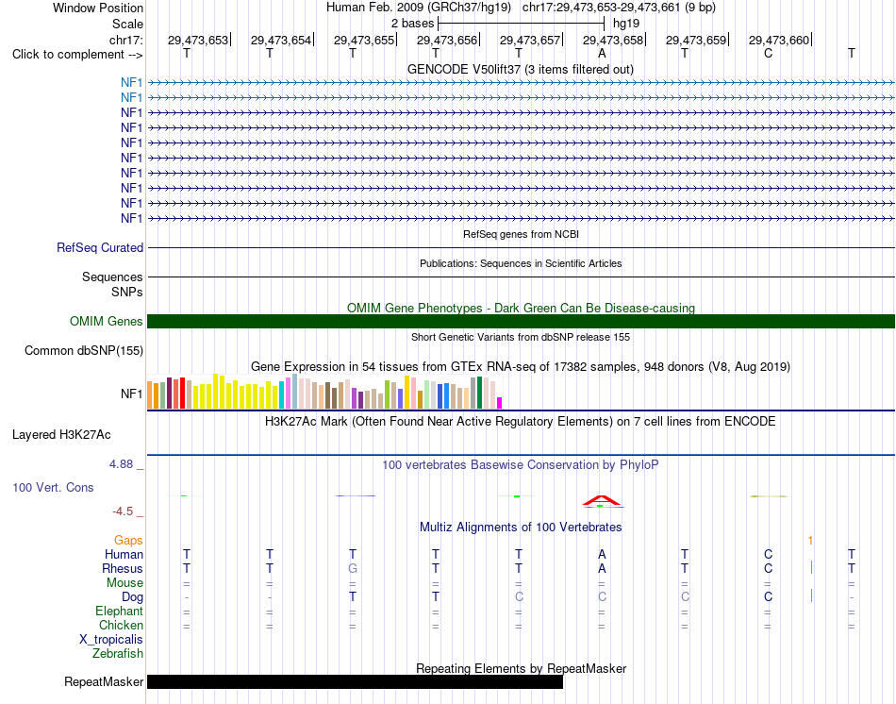Click the 'Sequences' track label
Viewport: 896px width, 704px height.
pos(112,277)
